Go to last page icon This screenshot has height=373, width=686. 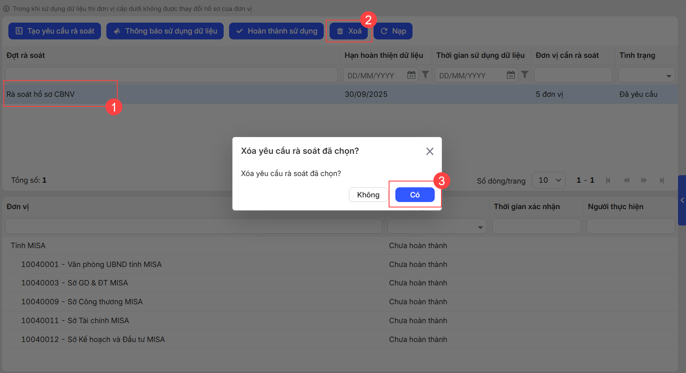pos(662,180)
